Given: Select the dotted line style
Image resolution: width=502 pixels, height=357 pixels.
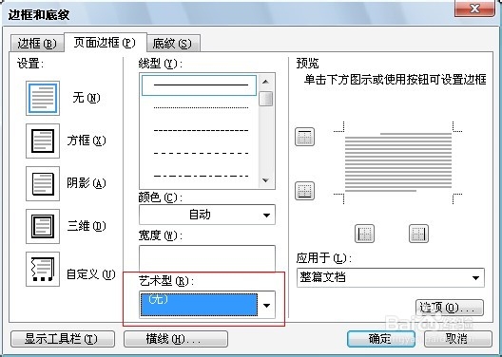Looking at the screenshot, I should pyautogui.click(x=201, y=107).
